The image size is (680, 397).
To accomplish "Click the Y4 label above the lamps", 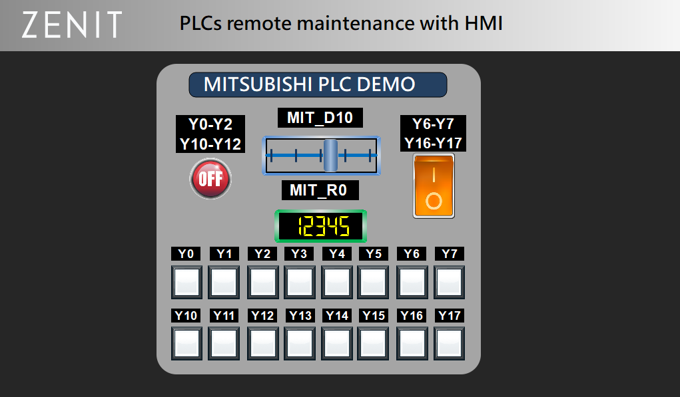I will [x=337, y=254].
